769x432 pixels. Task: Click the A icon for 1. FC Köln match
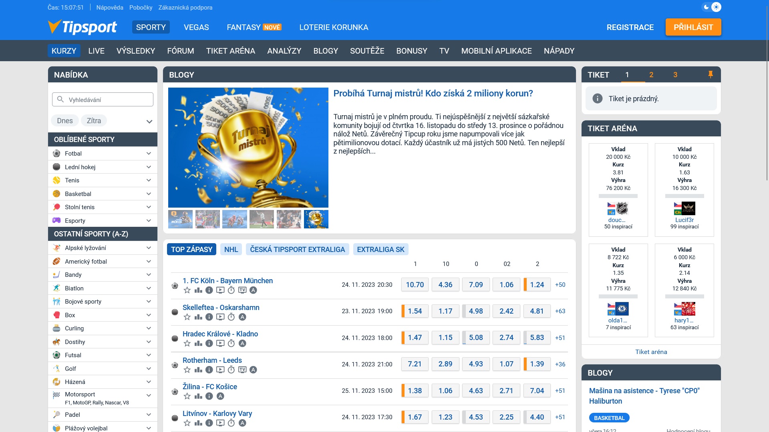(x=253, y=290)
